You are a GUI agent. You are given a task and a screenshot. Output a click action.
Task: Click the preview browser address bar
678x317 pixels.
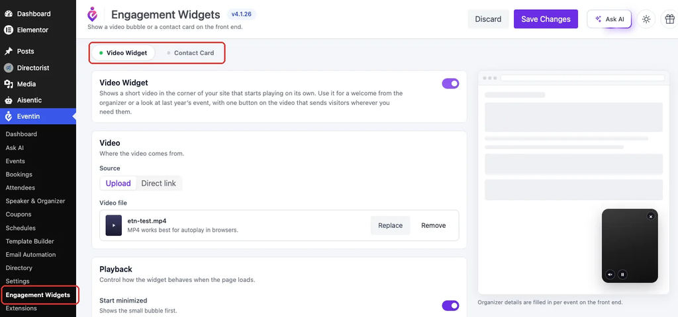coord(582,78)
